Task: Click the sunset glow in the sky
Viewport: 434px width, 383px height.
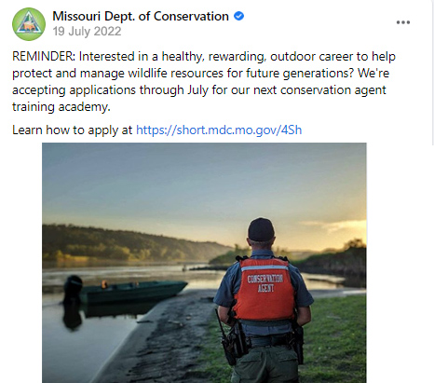Action: tap(337, 231)
